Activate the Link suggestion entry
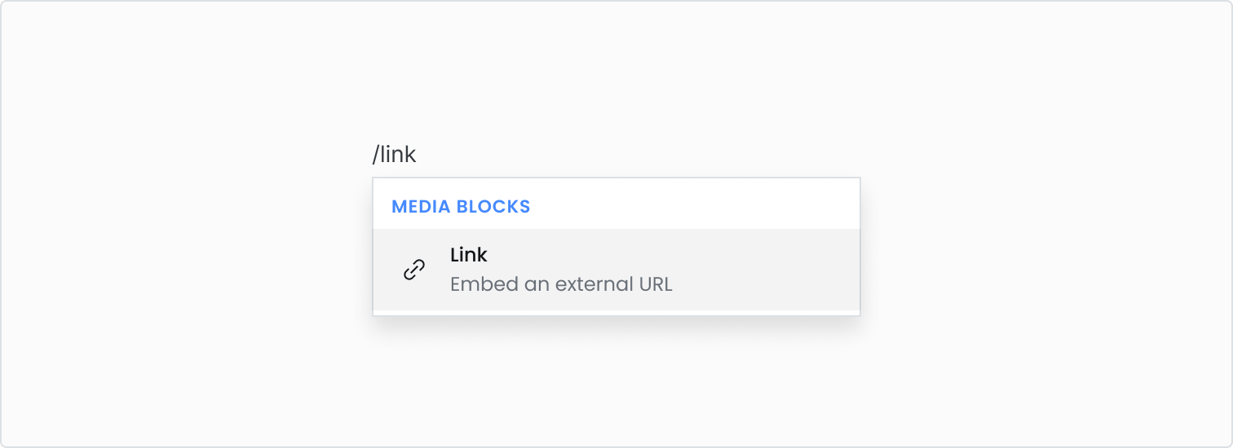 616,270
